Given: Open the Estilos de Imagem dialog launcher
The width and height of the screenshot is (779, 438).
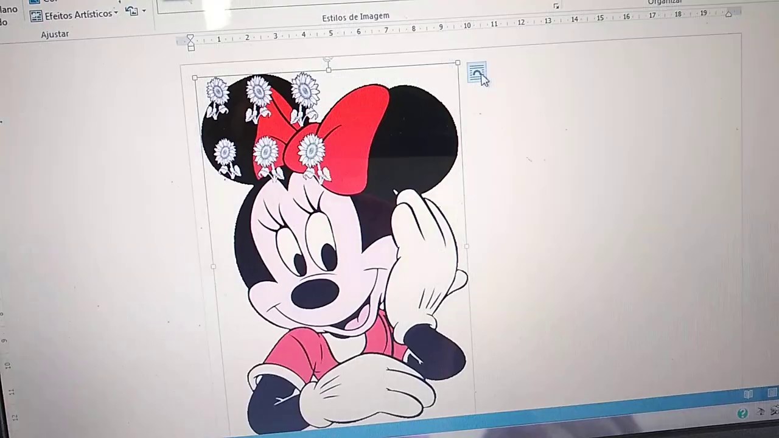Looking at the screenshot, I should click(x=556, y=6).
